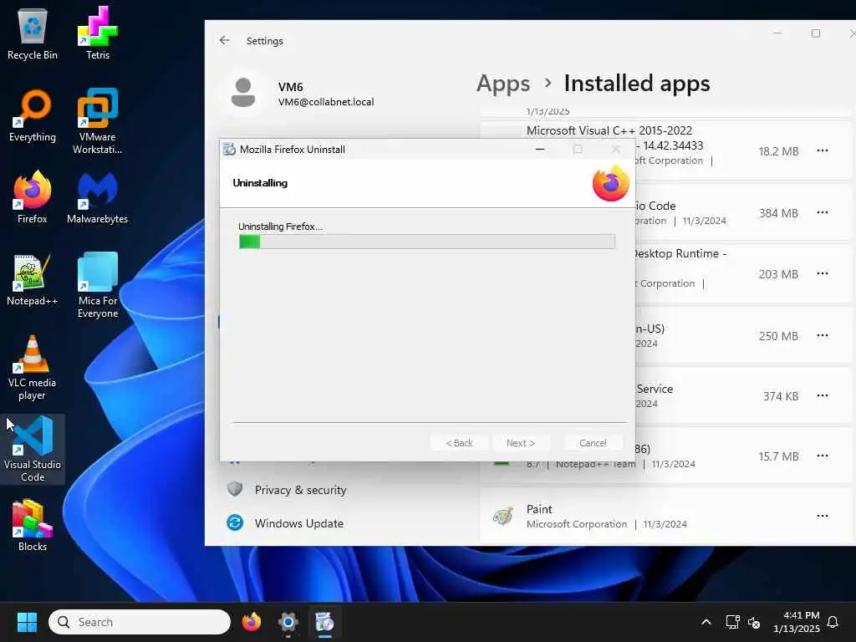Viewport: 856px width, 642px height.
Task: Select the Malwarebytes desktop shortcut
Action: (x=98, y=197)
